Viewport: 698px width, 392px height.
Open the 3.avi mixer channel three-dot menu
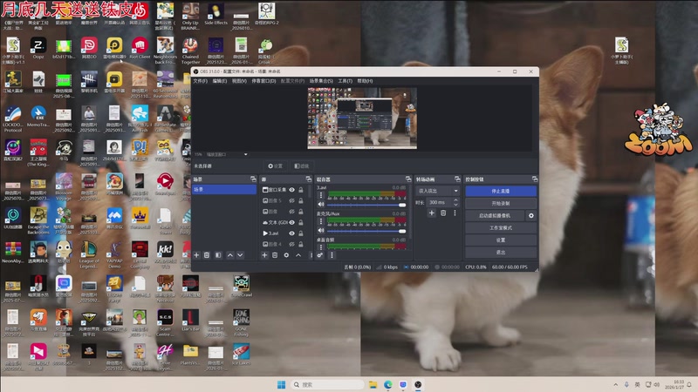pyautogui.click(x=320, y=195)
